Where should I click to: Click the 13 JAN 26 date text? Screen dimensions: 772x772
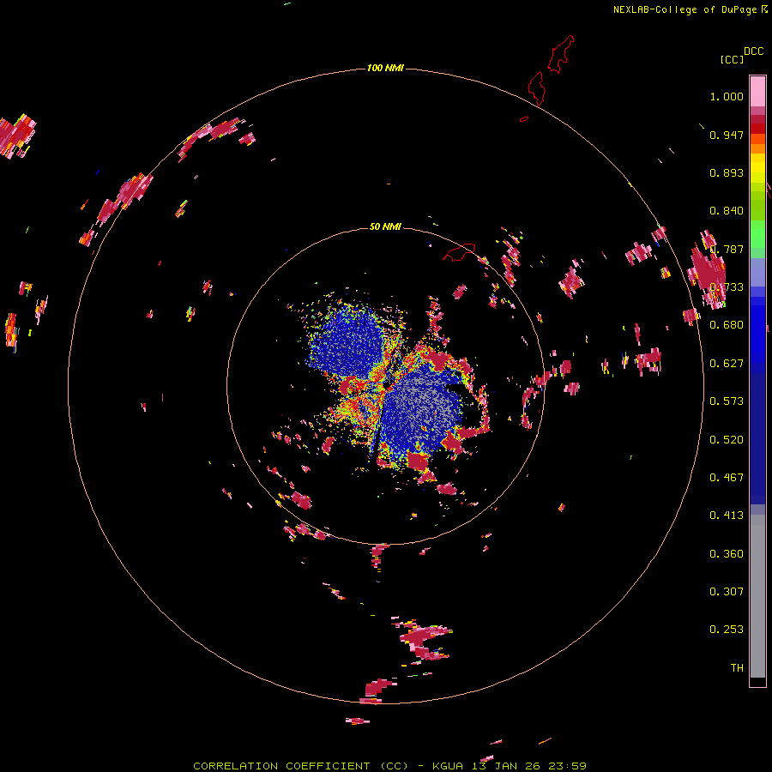[507, 766]
